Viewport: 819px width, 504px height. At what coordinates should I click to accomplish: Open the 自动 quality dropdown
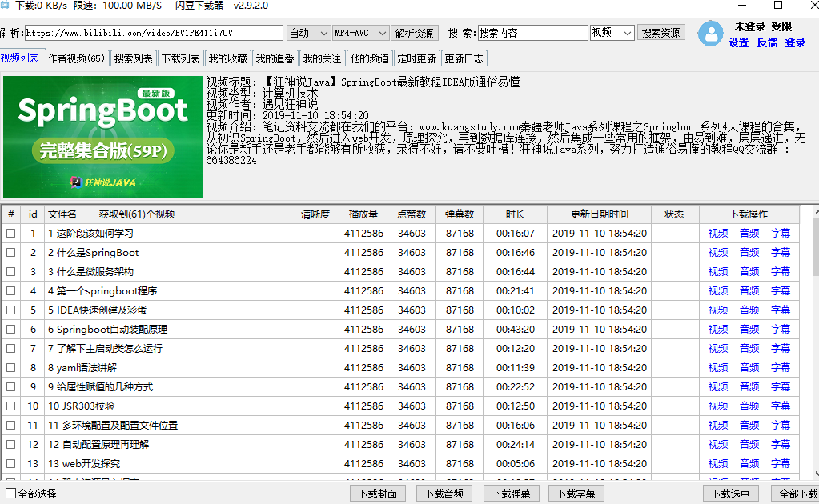[x=309, y=33]
